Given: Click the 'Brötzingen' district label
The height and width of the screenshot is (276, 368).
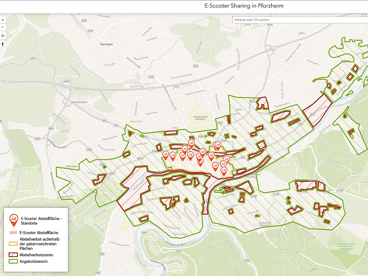Looking at the screenshot, I should pos(72,166).
